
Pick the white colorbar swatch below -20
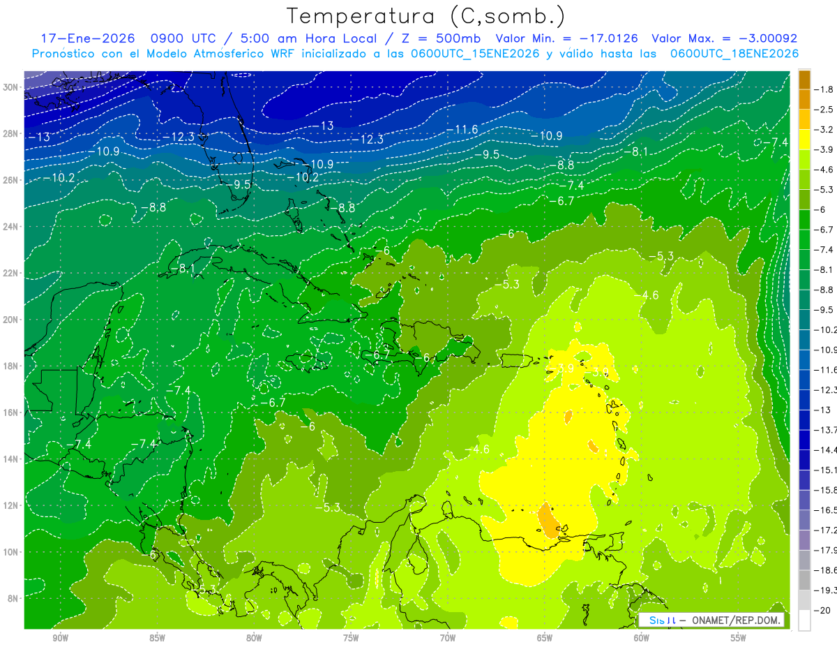tap(804, 620)
